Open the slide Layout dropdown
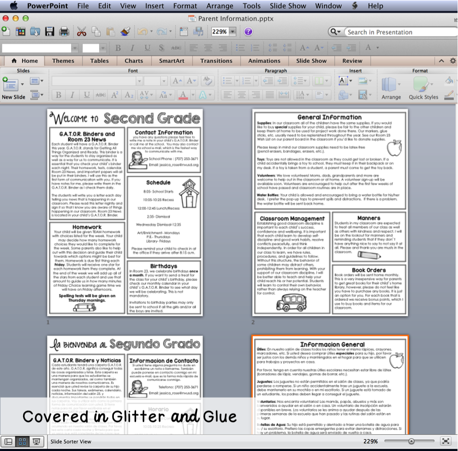Screen dimensions: 458x451 pyautogui.click(x=37, y=81)
